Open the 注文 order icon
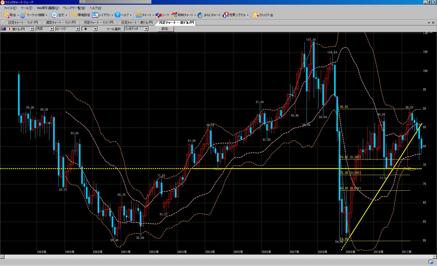Screen dimensions: 437x266 click(x=54, y=15)
